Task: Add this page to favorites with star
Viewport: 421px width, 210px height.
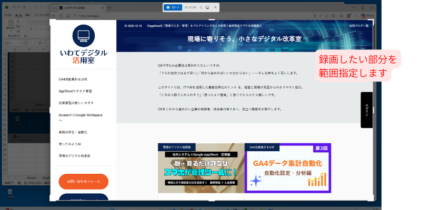Action: point(326,16)
